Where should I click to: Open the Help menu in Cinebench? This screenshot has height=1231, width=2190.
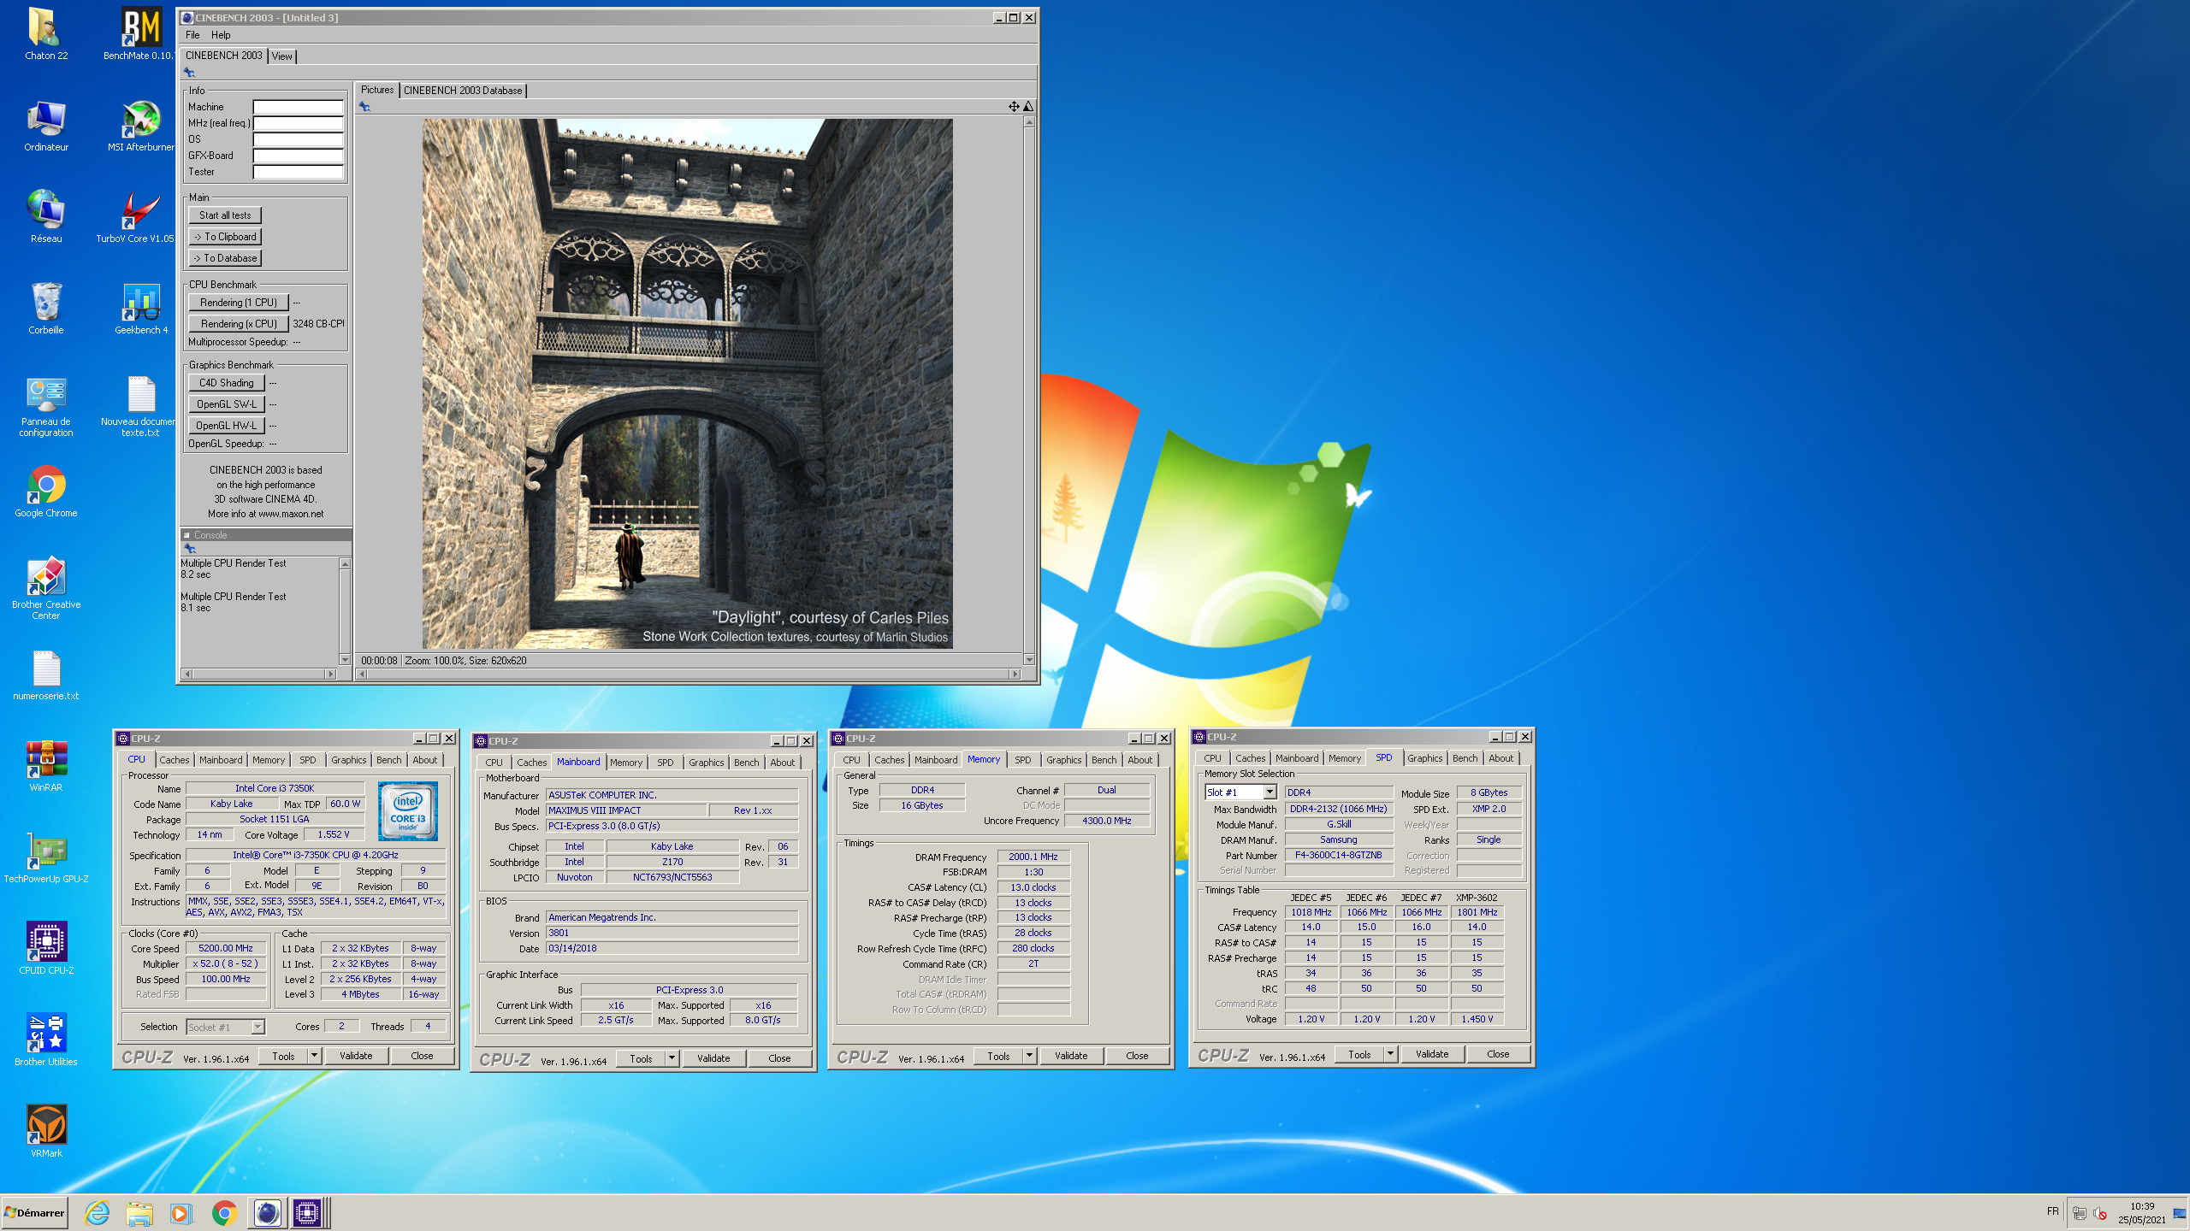(221, 35)
